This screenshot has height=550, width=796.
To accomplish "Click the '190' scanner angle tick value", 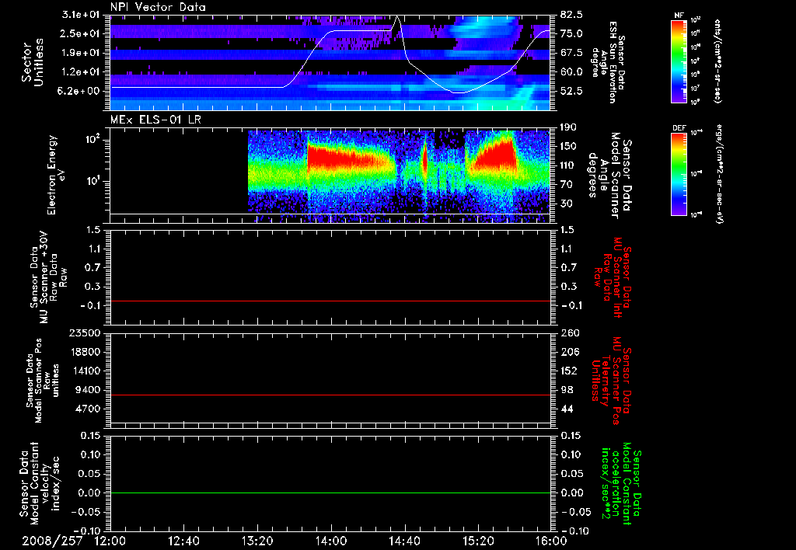I will pyautogui.click(x=568, y=127).
